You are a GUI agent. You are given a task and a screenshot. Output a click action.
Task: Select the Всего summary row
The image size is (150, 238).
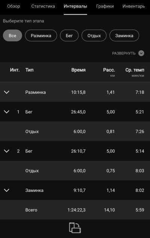click(75, 210)
